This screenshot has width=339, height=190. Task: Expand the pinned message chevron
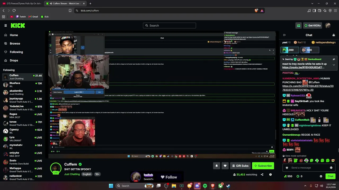(x=334, y=65)
